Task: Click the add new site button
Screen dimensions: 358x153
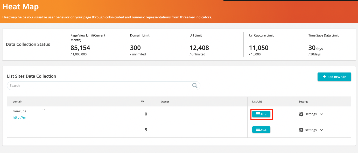Action: (x=334, y=77)
